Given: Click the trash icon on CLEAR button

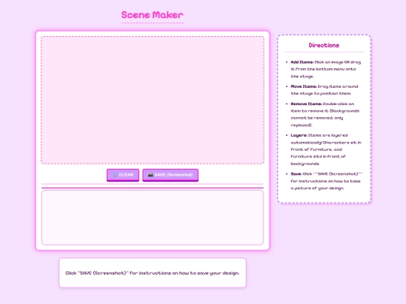Looking at the screenshot, I should (x=115, y=175).
